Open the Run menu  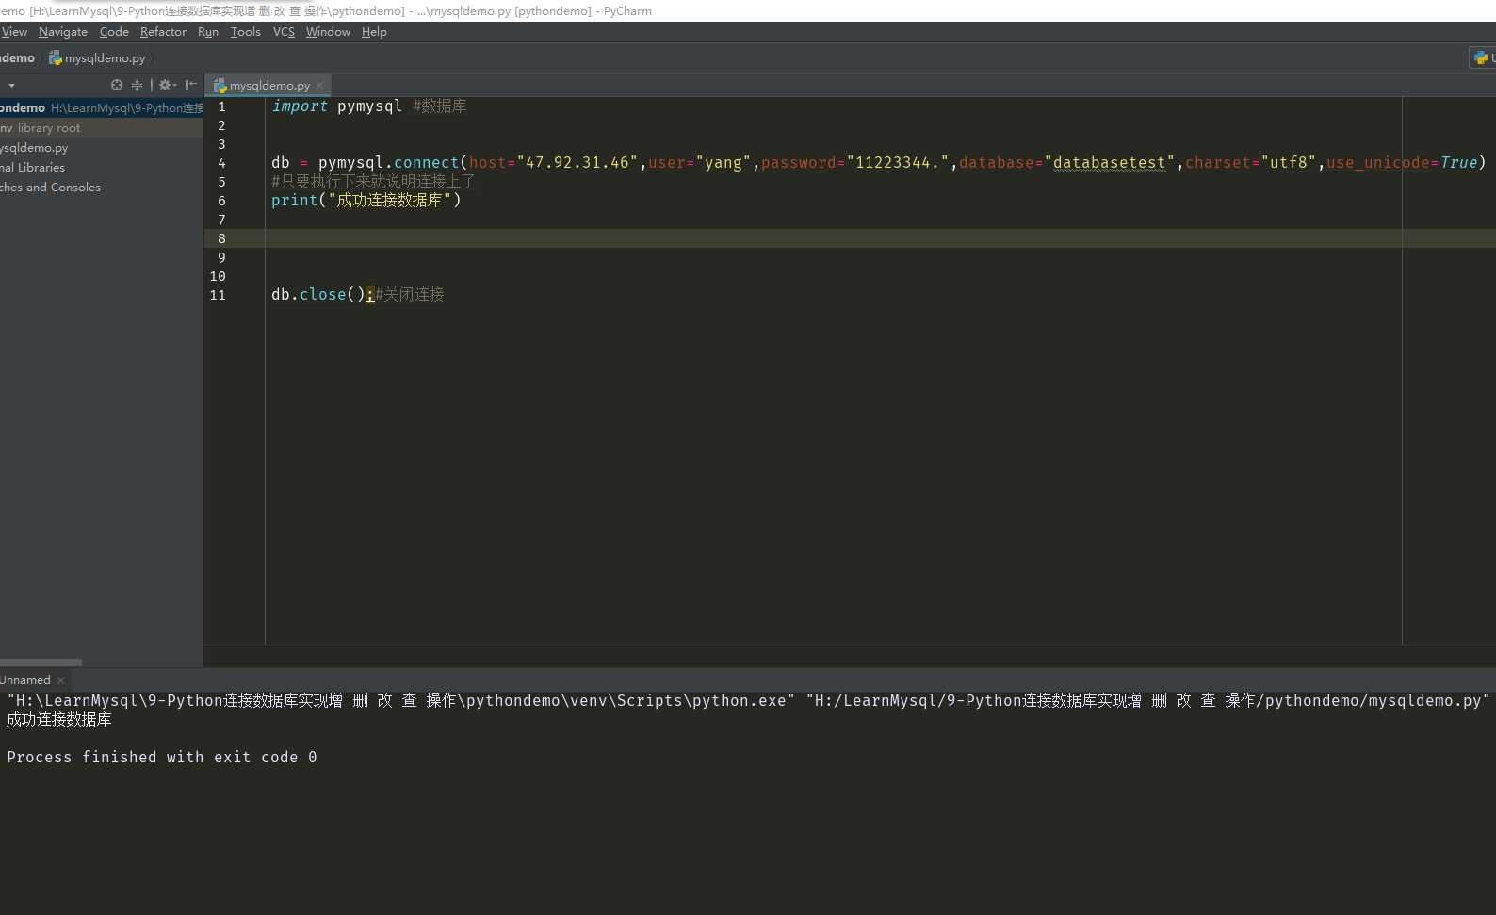(x=208, y=32)
